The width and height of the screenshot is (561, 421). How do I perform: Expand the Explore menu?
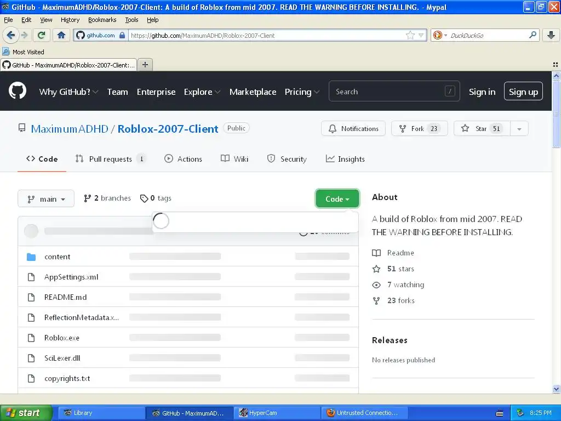tap(202, 92)
